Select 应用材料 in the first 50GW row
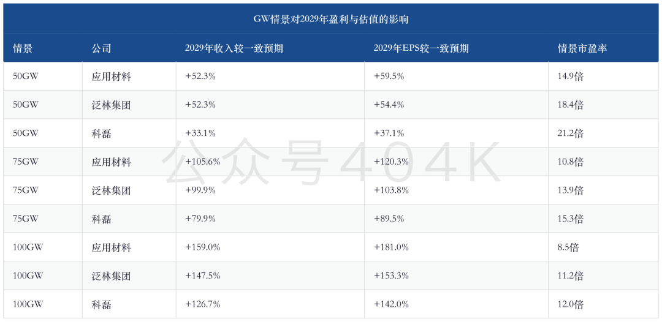The width and height of the screenshot is (662, 322). pyautogui.click(x=111, y=77)
